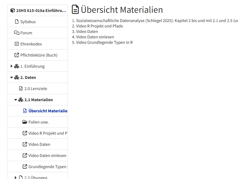Click the Video Daten external link icon

[x=25, y=144]
